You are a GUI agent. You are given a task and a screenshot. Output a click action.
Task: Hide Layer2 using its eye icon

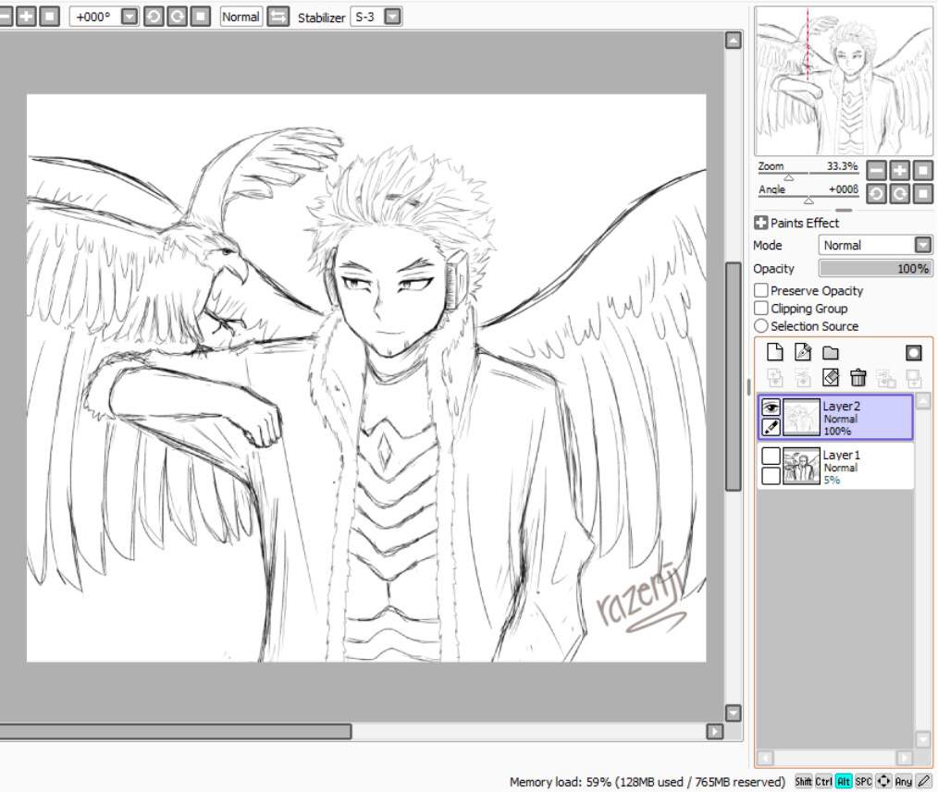[771, 408]
